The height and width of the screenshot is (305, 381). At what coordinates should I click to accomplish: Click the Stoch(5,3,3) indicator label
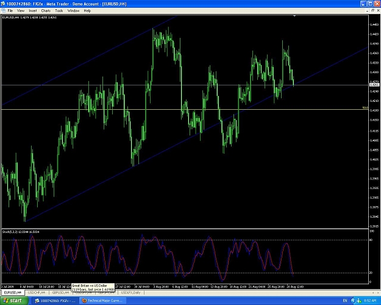click(x=21, y=232)
